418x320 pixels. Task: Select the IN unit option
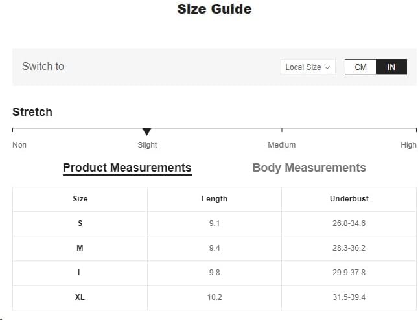(391, 67)
